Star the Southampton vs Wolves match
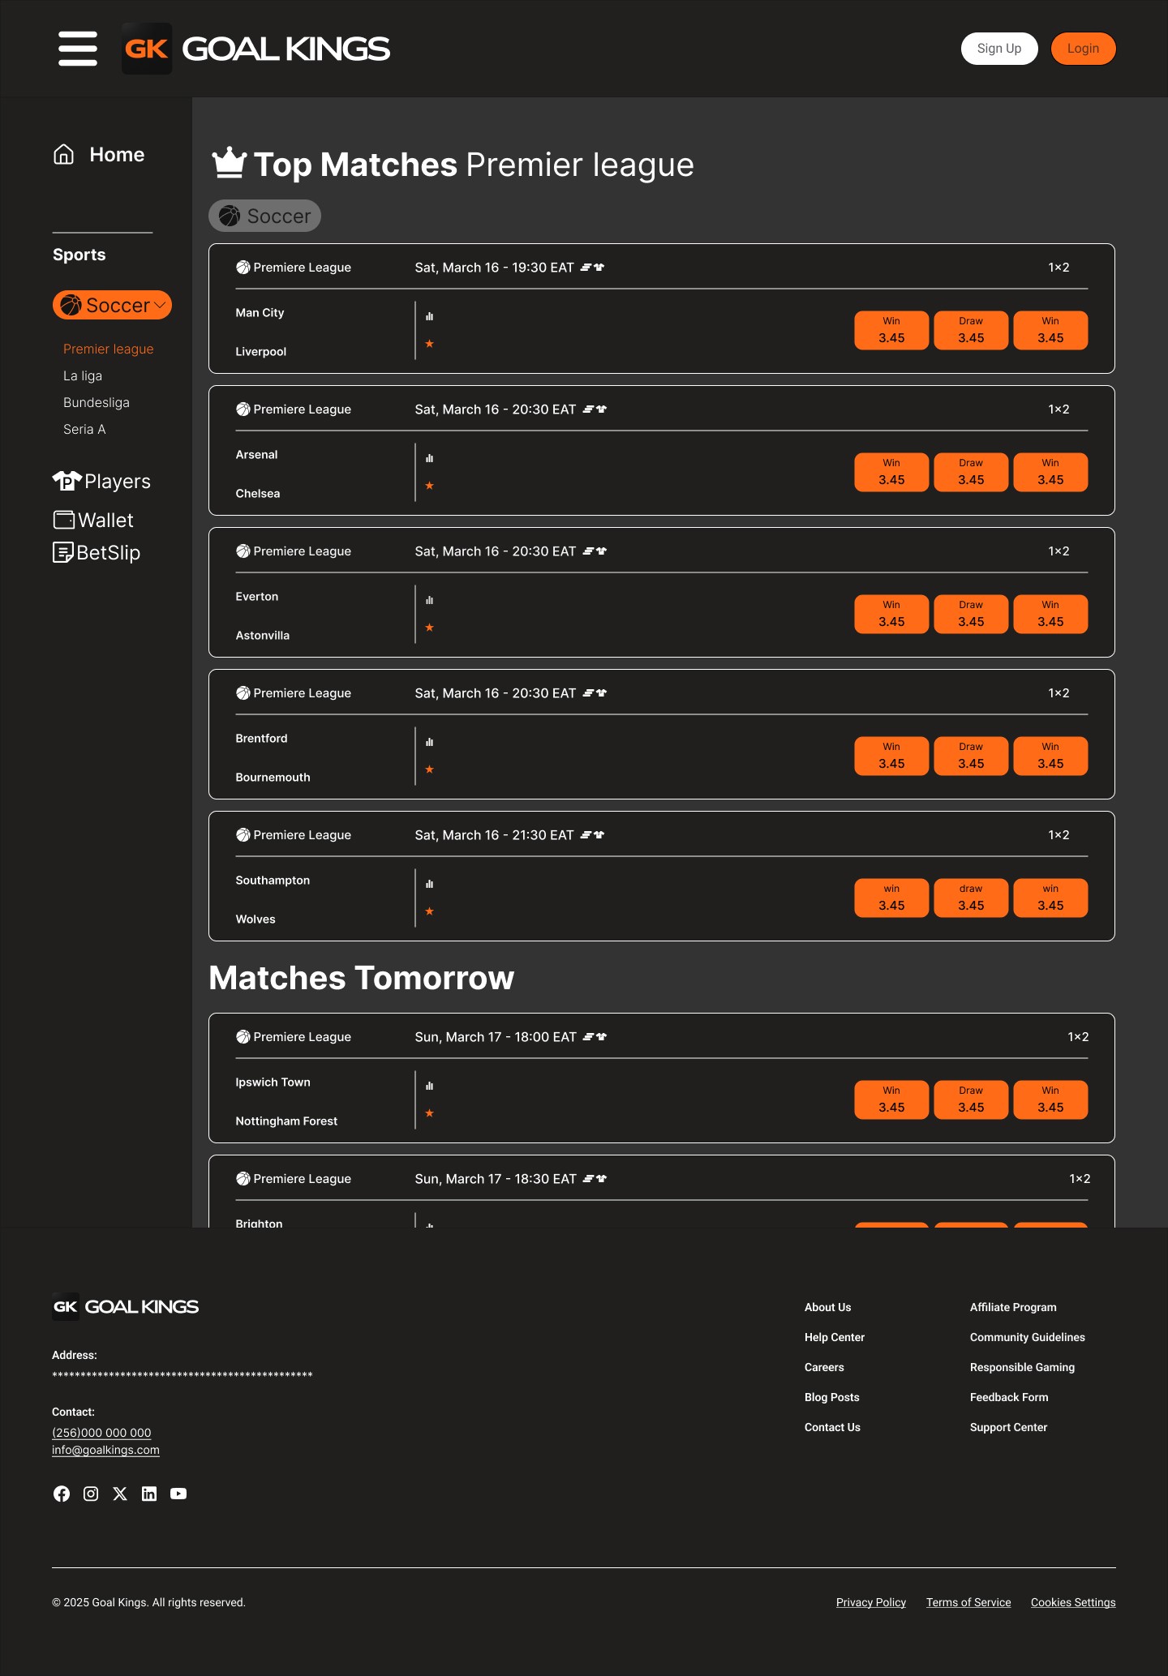 [x=430, y=911]
